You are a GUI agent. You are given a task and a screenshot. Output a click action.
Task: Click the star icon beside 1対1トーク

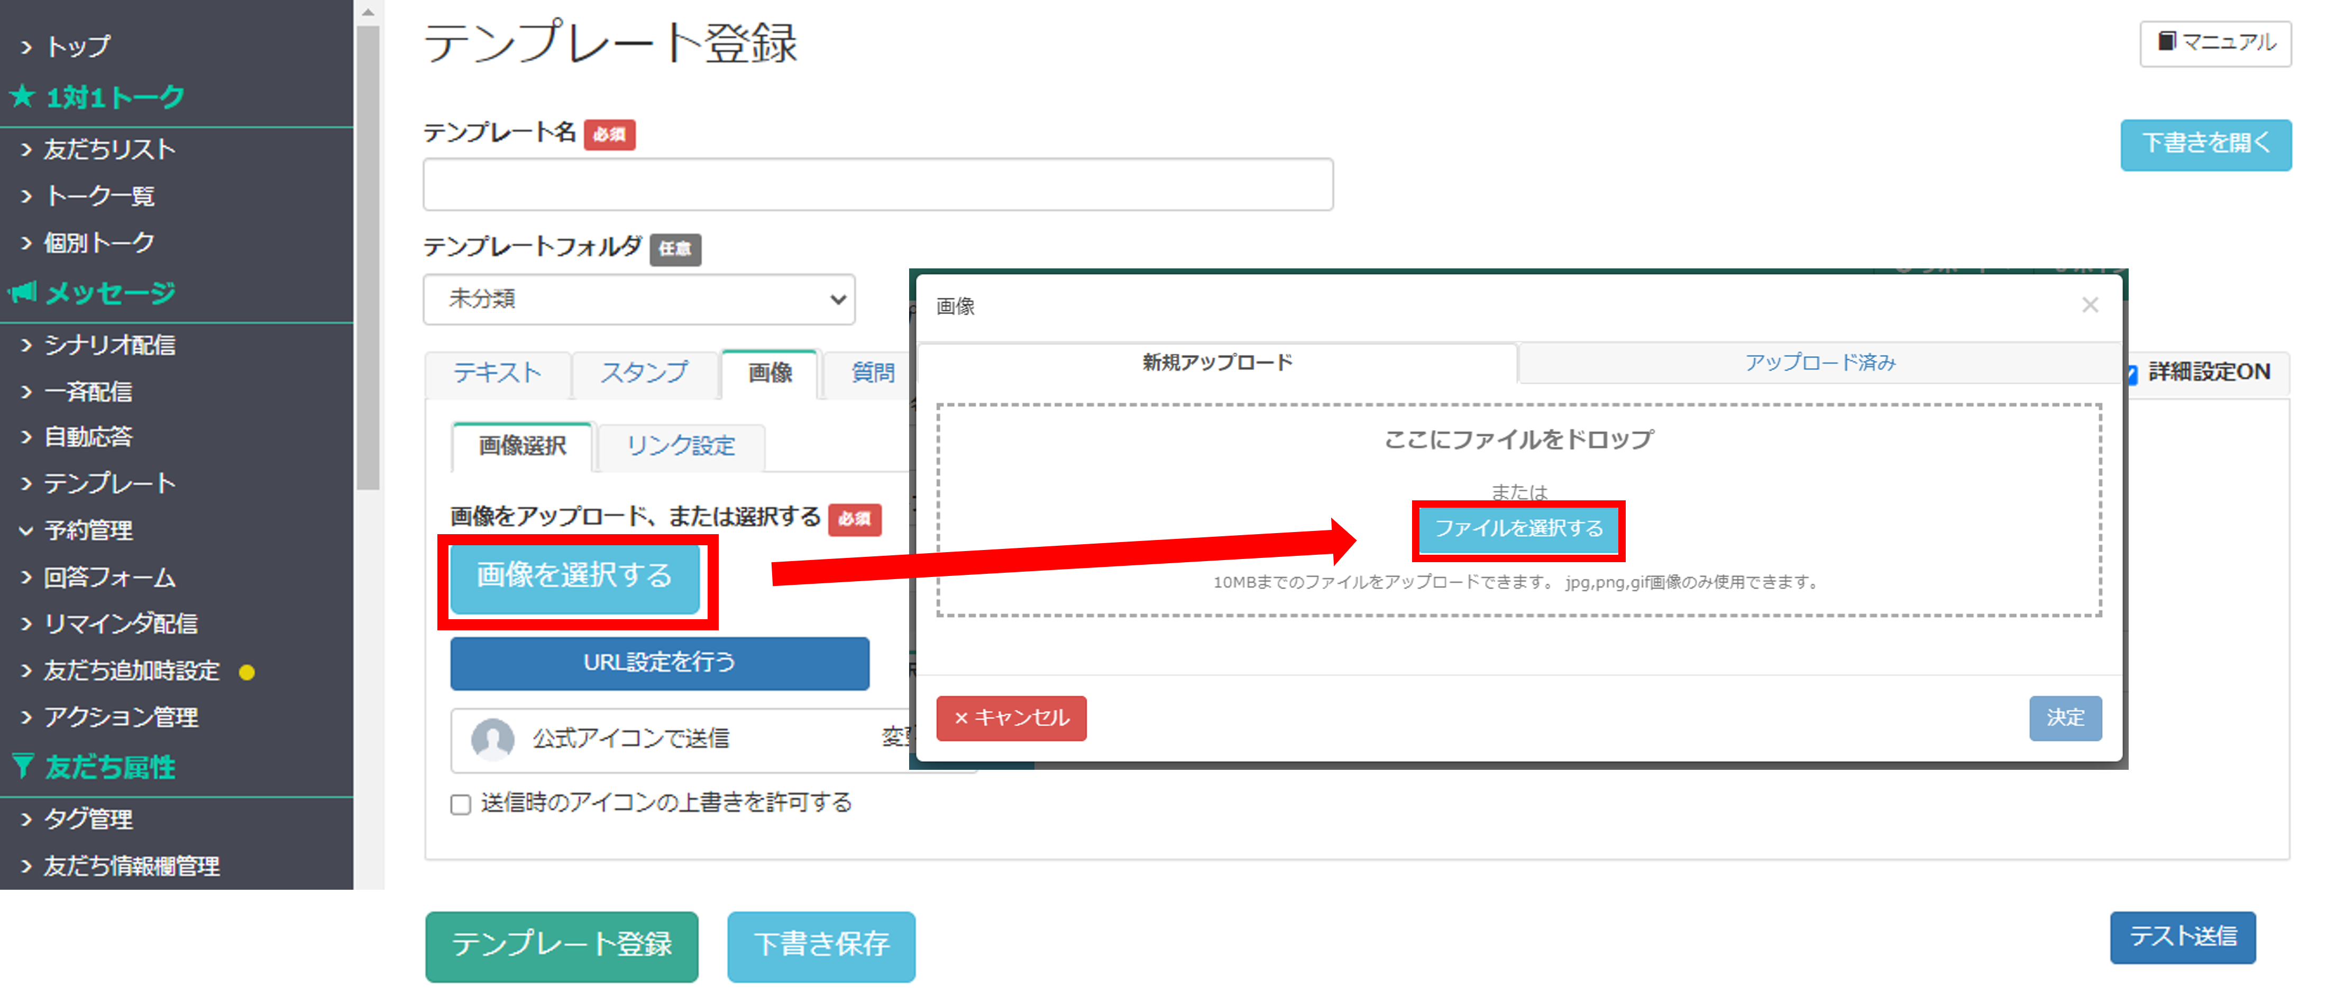click(x=23, y=96)
